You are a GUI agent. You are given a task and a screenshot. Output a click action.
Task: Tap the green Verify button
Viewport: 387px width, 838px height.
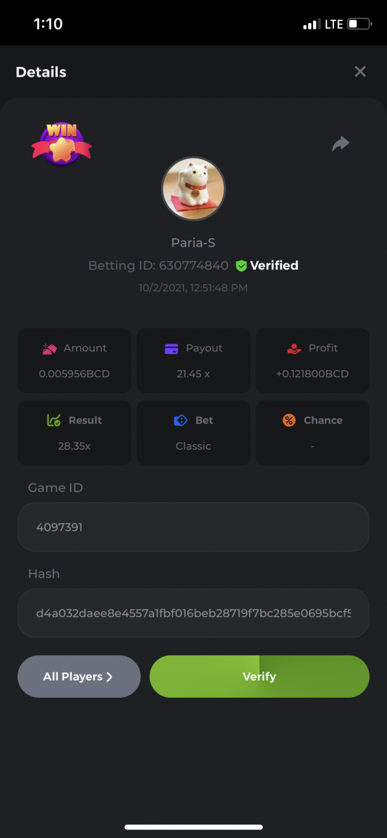click(x=259, y=676)
